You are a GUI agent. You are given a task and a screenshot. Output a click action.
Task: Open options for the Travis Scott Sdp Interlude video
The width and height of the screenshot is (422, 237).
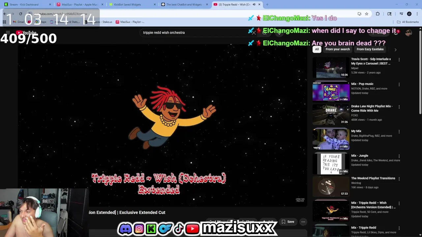click(399, 60)
